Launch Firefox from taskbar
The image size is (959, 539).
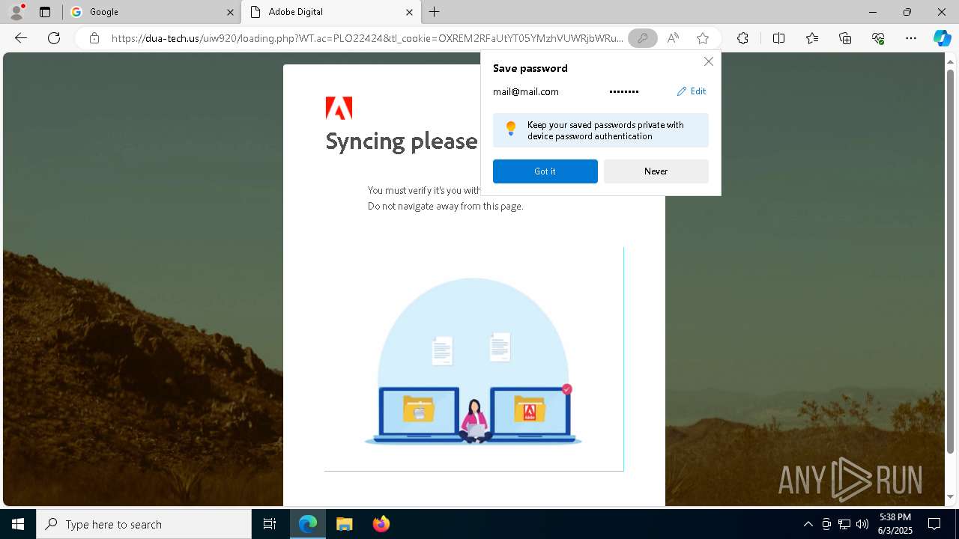[381, 524]
